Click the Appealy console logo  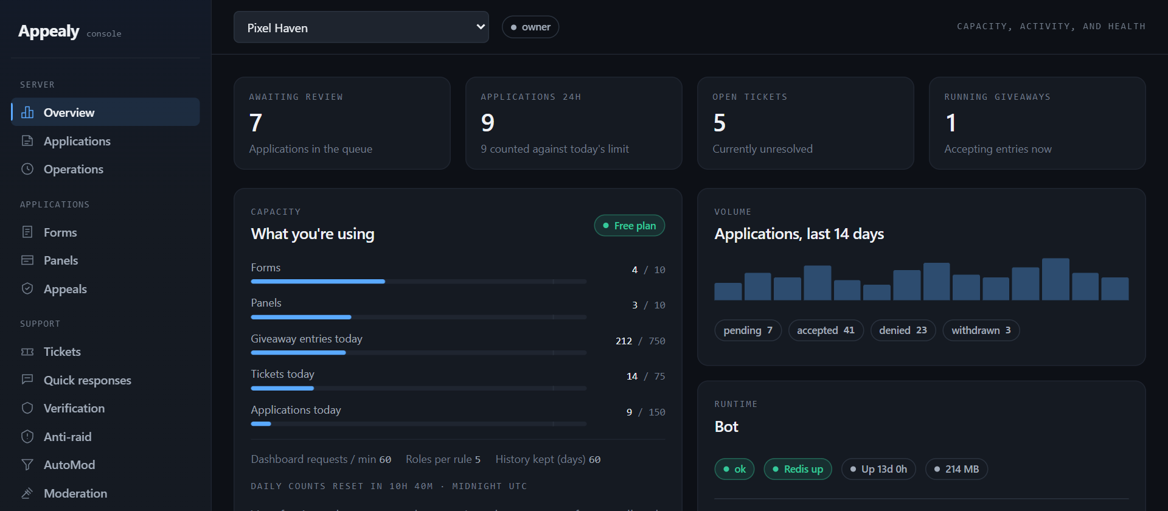click(70, 31)
